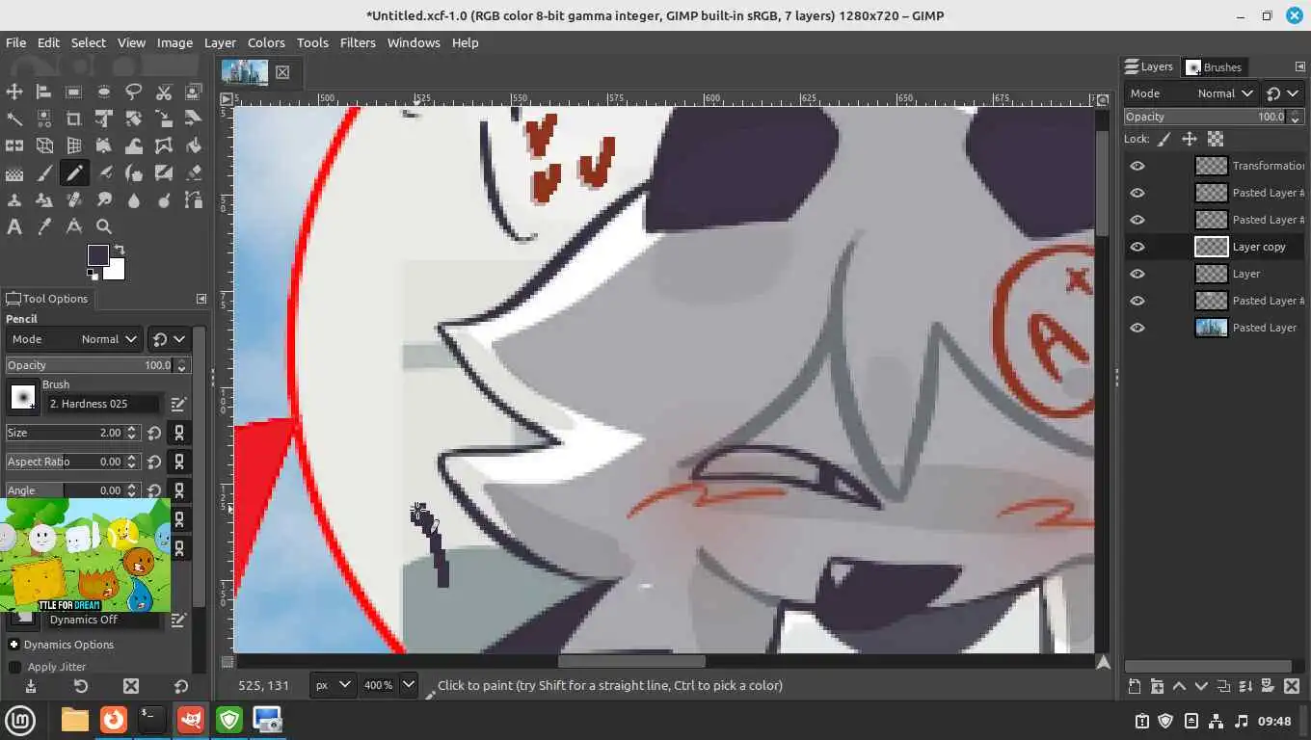Hide the Transformation layer
Image resolution: width=1311 pixels, height=740 pixels.
coord(1137,166)
